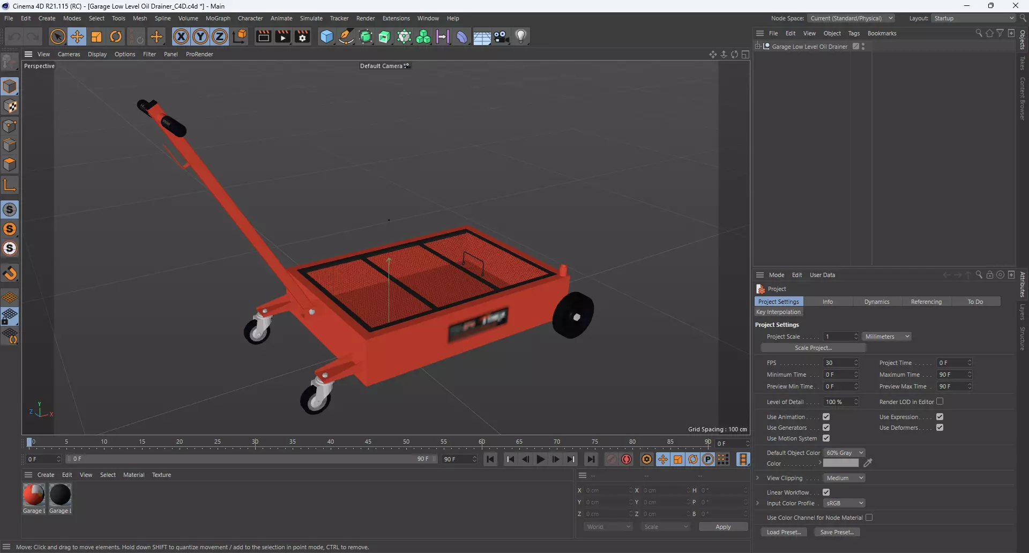Click the Render View clapperboard icon
The image size is (1029, 553).
[263, 36]
